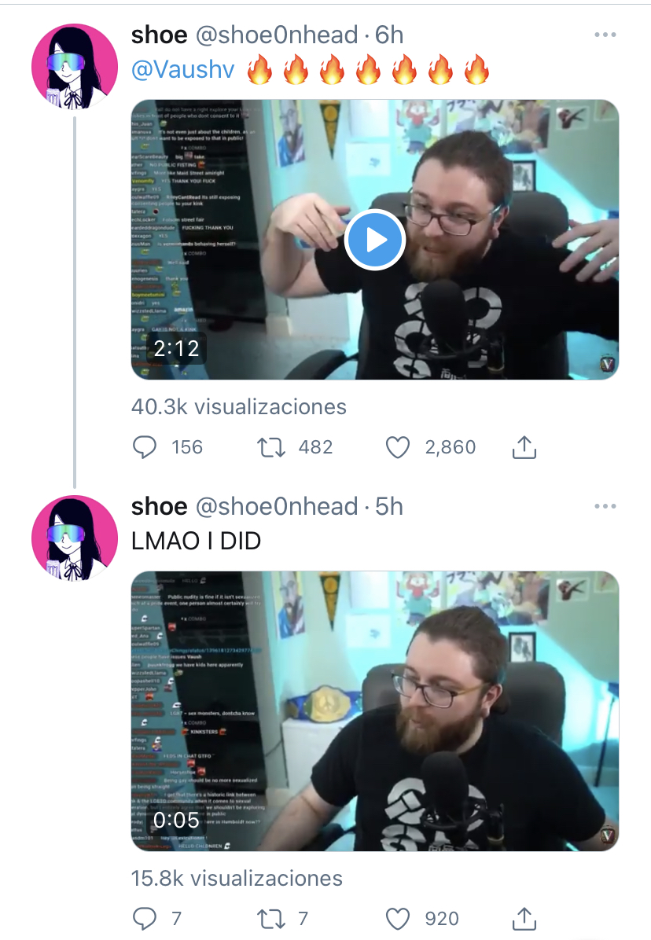Open more options on the 5h tweet
This screenshot has height=940, width=651.
605,507
